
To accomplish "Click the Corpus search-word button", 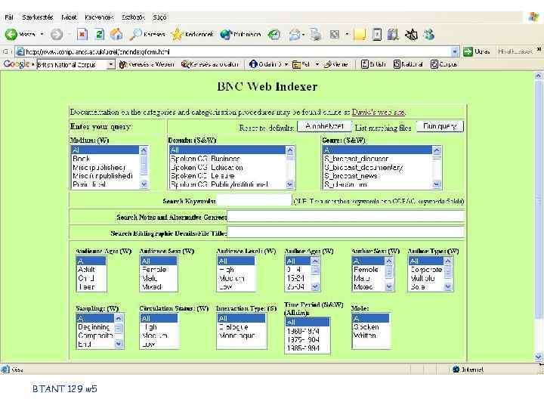I will (x=444, y=64).
